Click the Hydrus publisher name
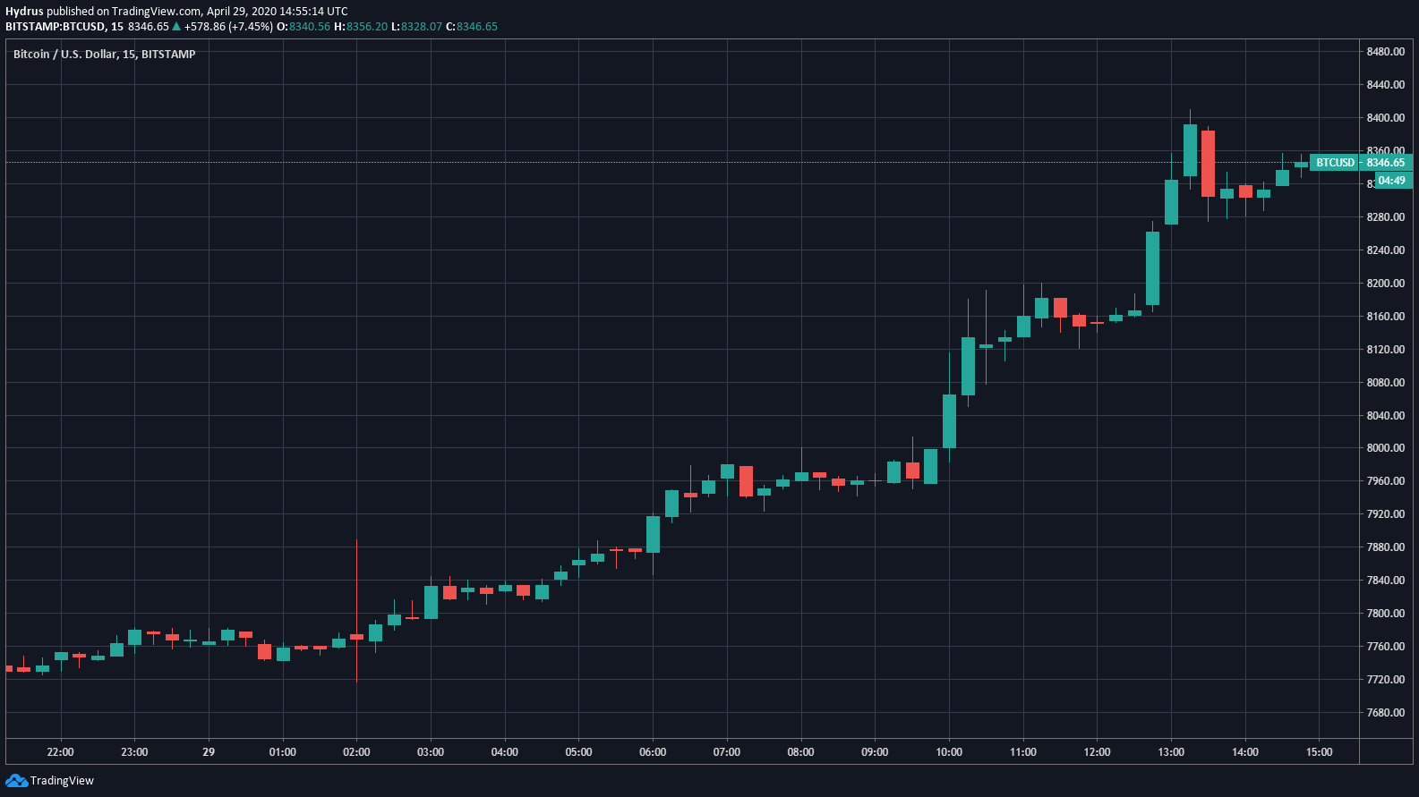 24,12
